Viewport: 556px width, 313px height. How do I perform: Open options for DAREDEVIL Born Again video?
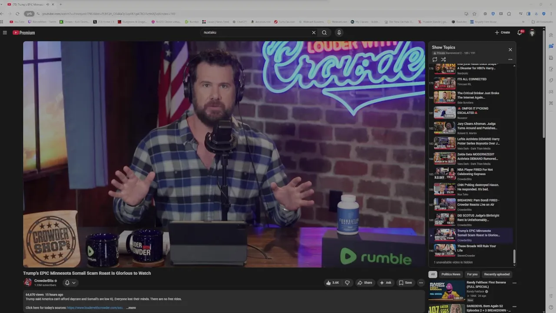[514, 306]
